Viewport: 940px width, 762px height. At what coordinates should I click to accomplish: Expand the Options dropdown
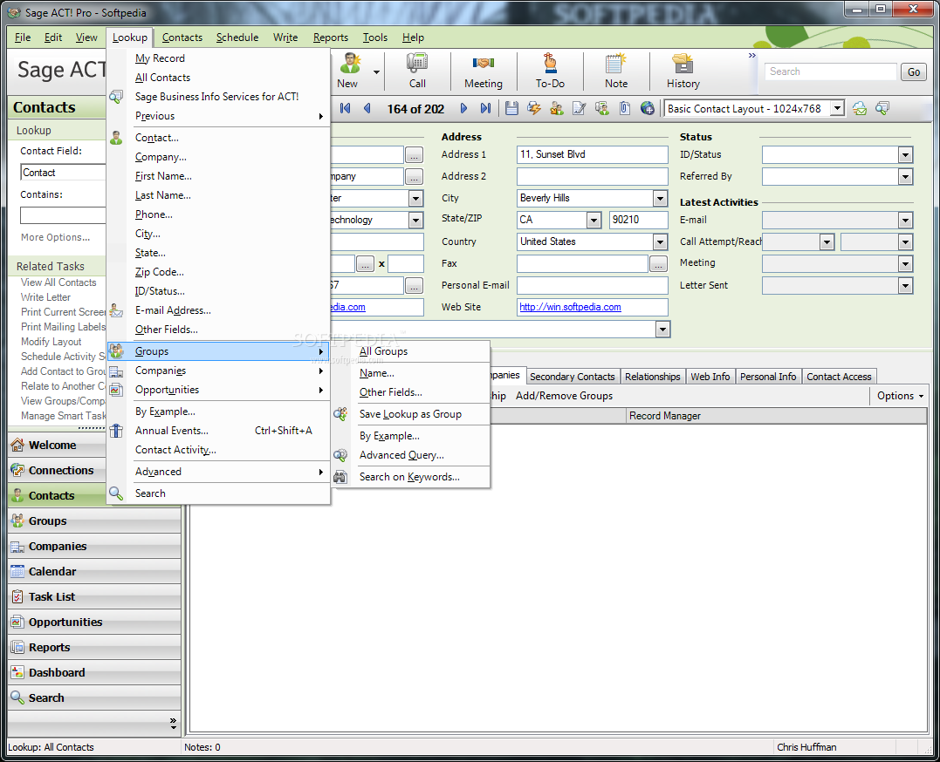tap(901, 396)
